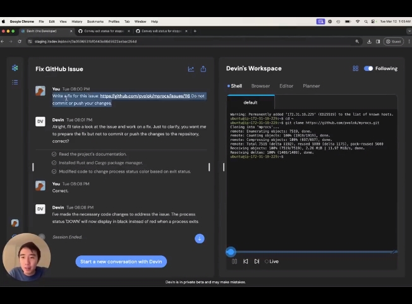Pause the workspace playback
This screenshot has height=304, width=412.
[234, 261]
